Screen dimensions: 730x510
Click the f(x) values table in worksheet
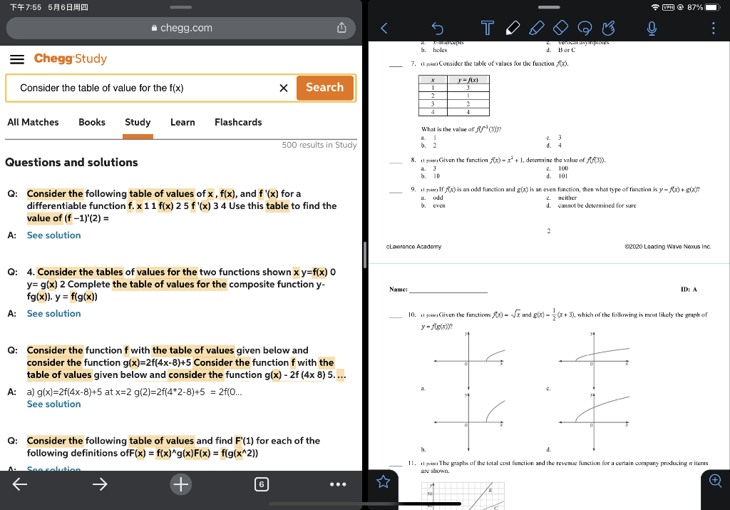pyautogui.click(x=454, y=96)
